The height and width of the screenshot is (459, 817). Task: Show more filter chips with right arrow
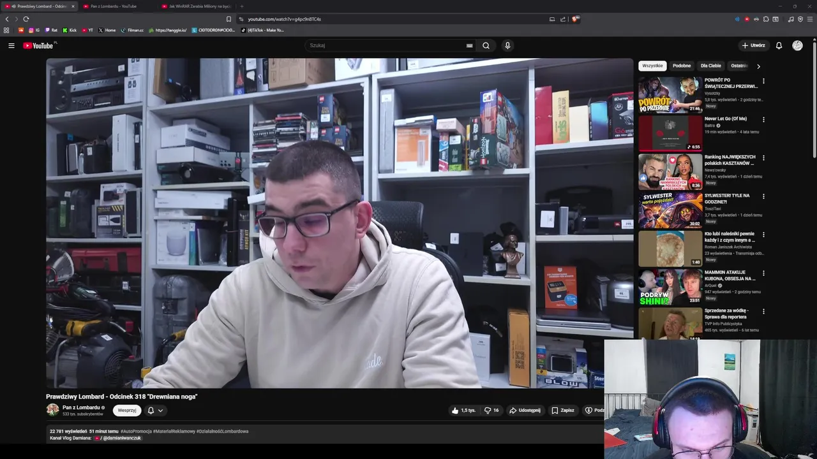pos(758,66)
